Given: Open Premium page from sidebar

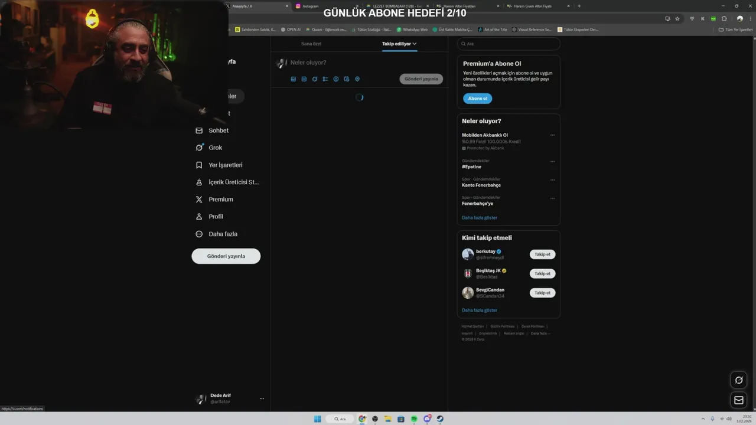Looking at the screenshot, I should click(214, 200).
